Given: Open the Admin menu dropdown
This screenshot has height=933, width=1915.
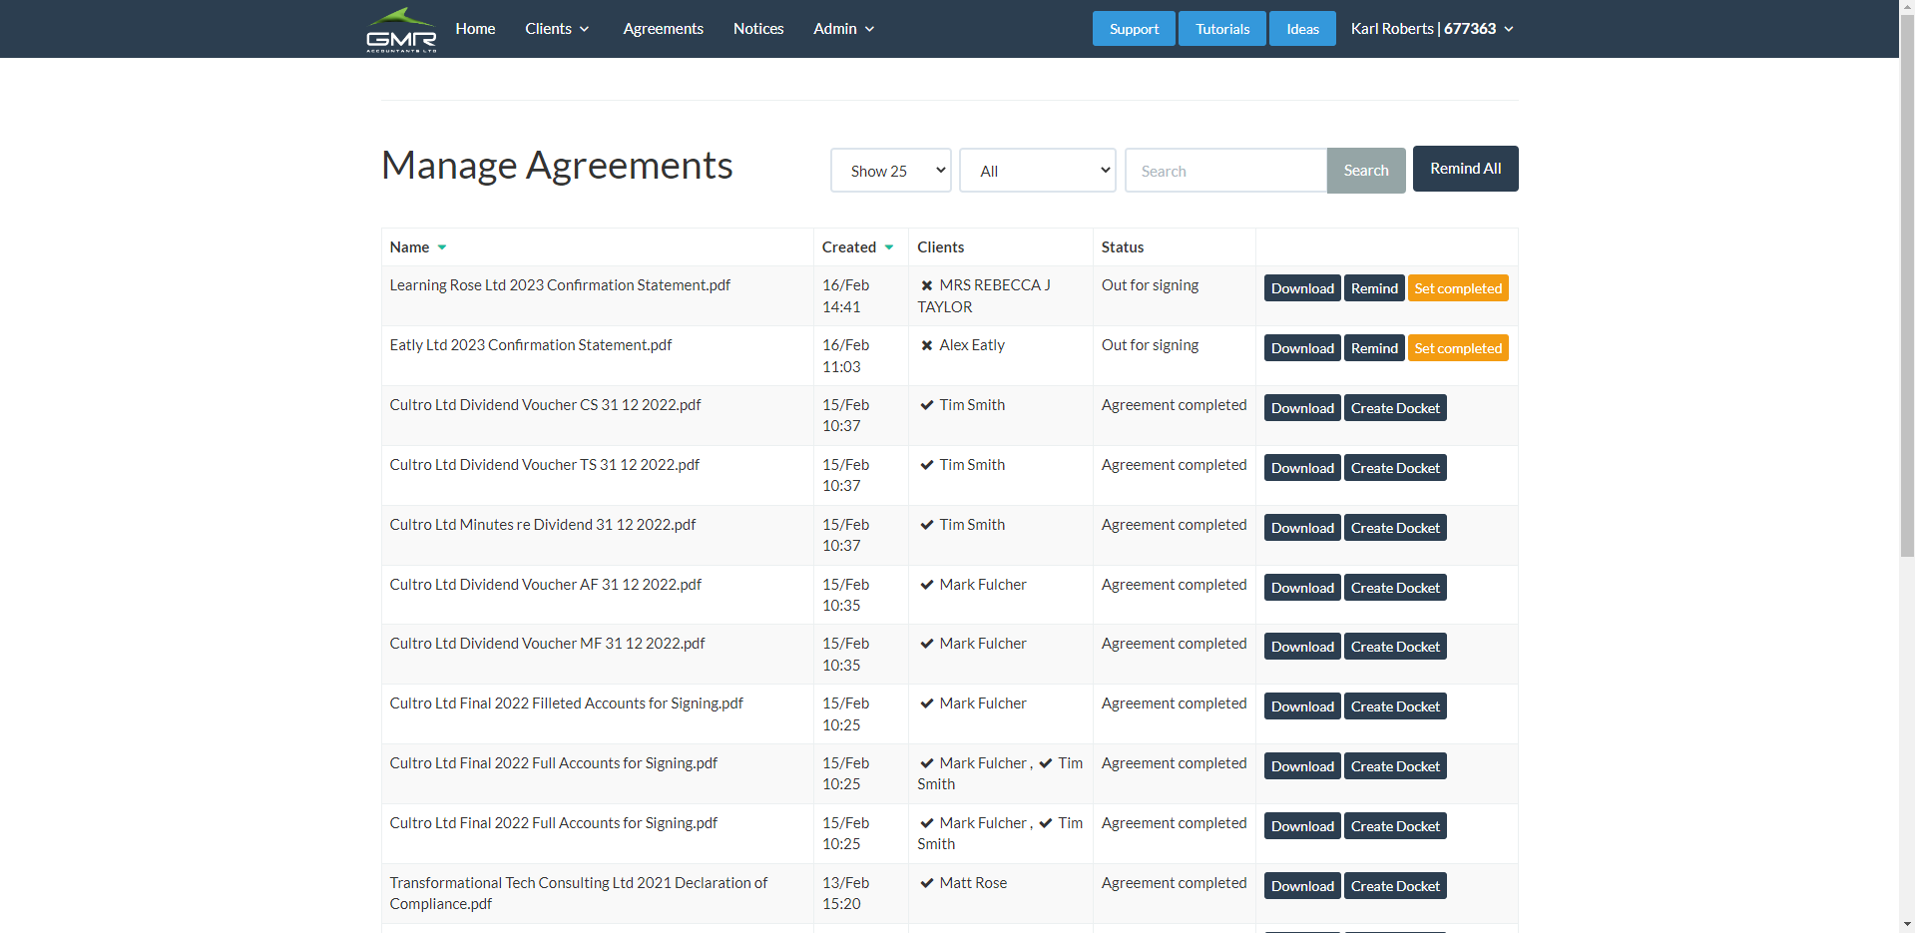Looking at the screenshot, I should pos(844,29).
